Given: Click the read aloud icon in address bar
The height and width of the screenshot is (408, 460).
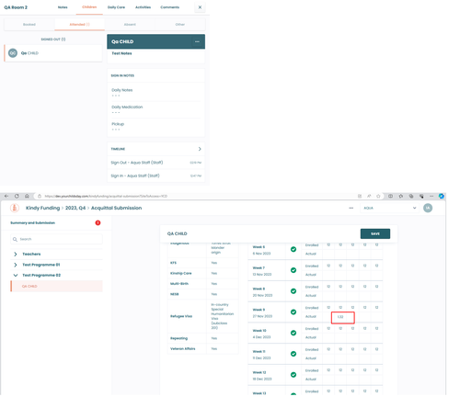Looking at the screenshot, I should pos(369,196).
